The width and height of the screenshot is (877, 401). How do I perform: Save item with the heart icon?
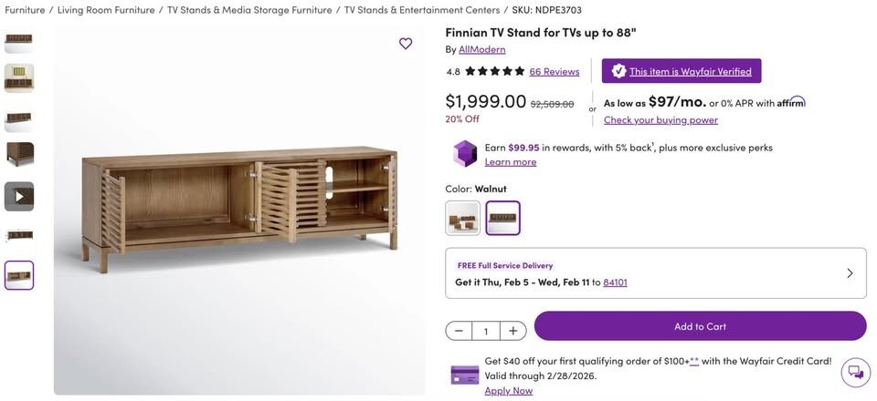coord(406,44)
